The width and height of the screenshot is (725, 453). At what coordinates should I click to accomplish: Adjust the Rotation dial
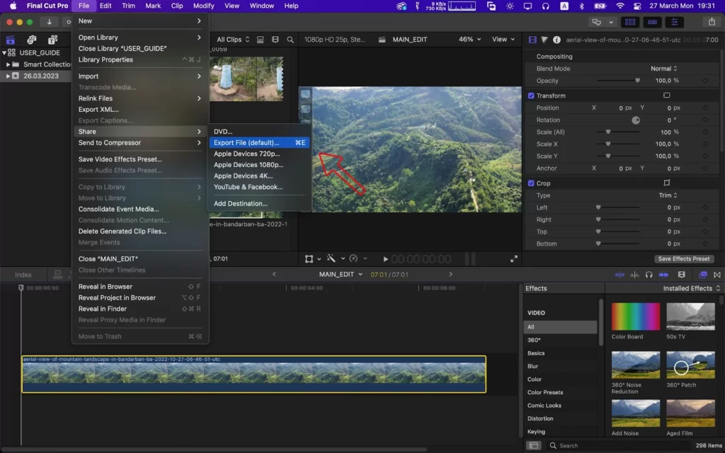point(636,120)
